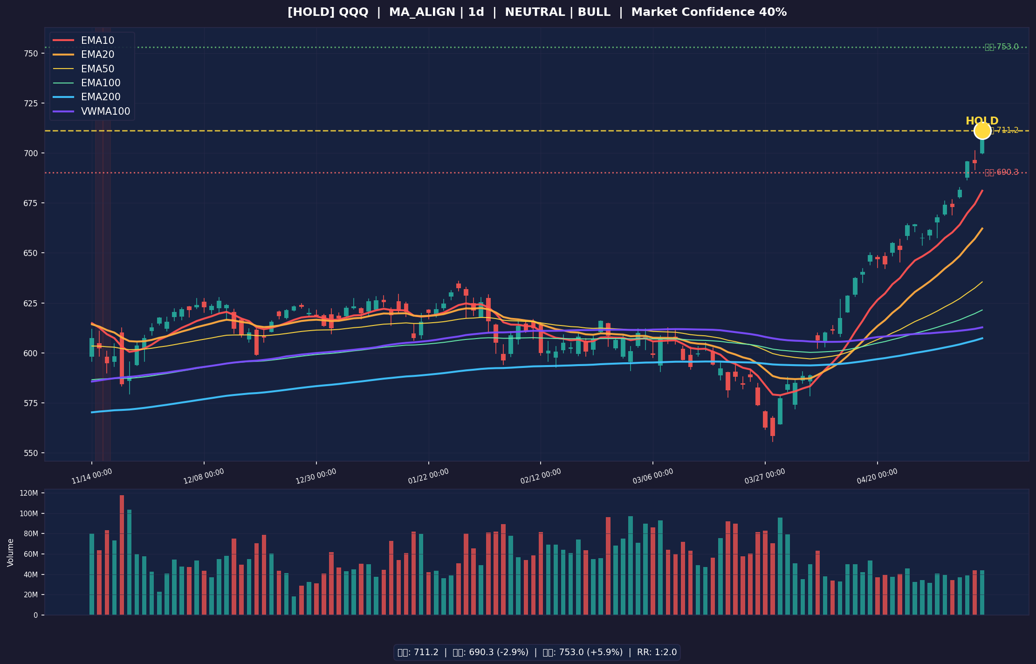Select the EMA50 legend label

coord(97,69)
